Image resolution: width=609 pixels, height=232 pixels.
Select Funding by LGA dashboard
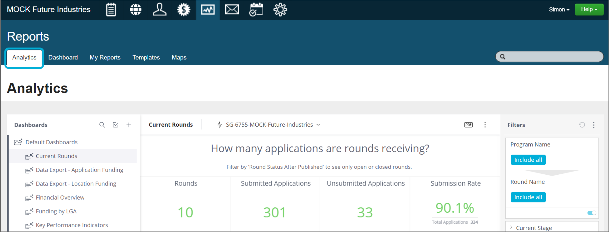tap(56, 211)
